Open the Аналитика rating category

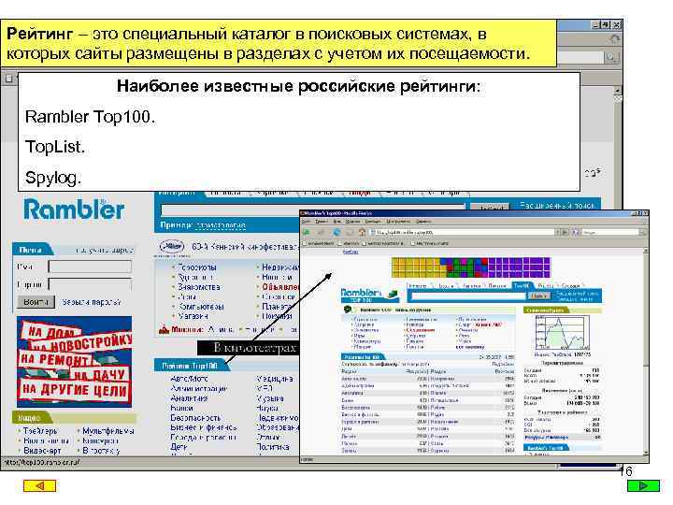point(189,398)
